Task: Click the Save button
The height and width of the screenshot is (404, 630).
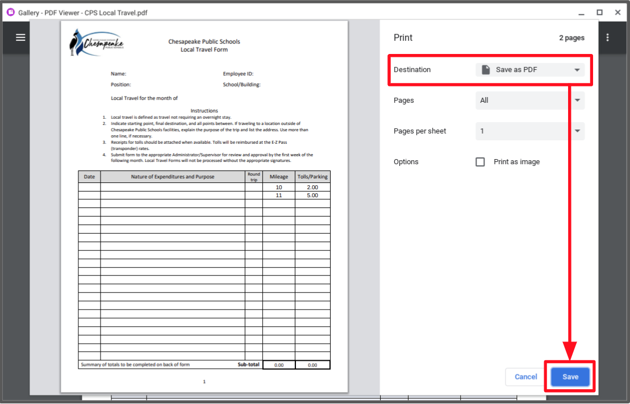Action: (570, 377)
